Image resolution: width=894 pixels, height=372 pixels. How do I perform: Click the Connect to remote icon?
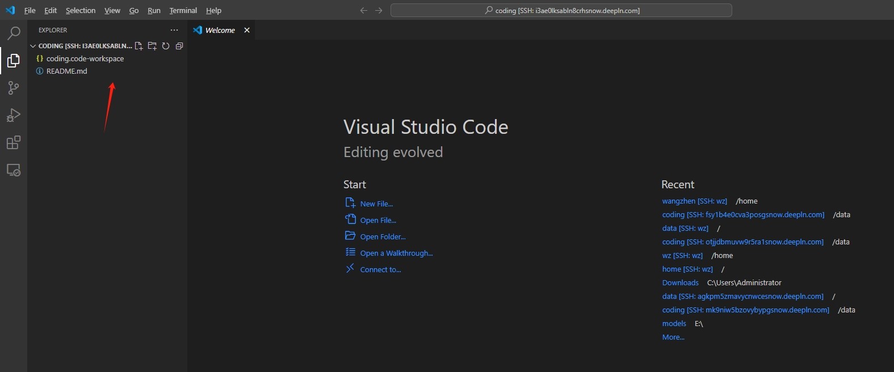350,268
